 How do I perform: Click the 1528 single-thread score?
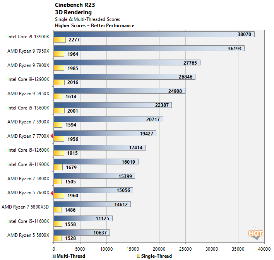tap(70, 238)
